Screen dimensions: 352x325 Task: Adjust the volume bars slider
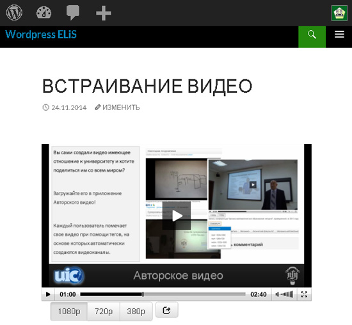tap(287, 294)
